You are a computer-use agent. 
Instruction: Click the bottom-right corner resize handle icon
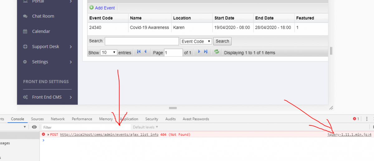coord(331,108)
